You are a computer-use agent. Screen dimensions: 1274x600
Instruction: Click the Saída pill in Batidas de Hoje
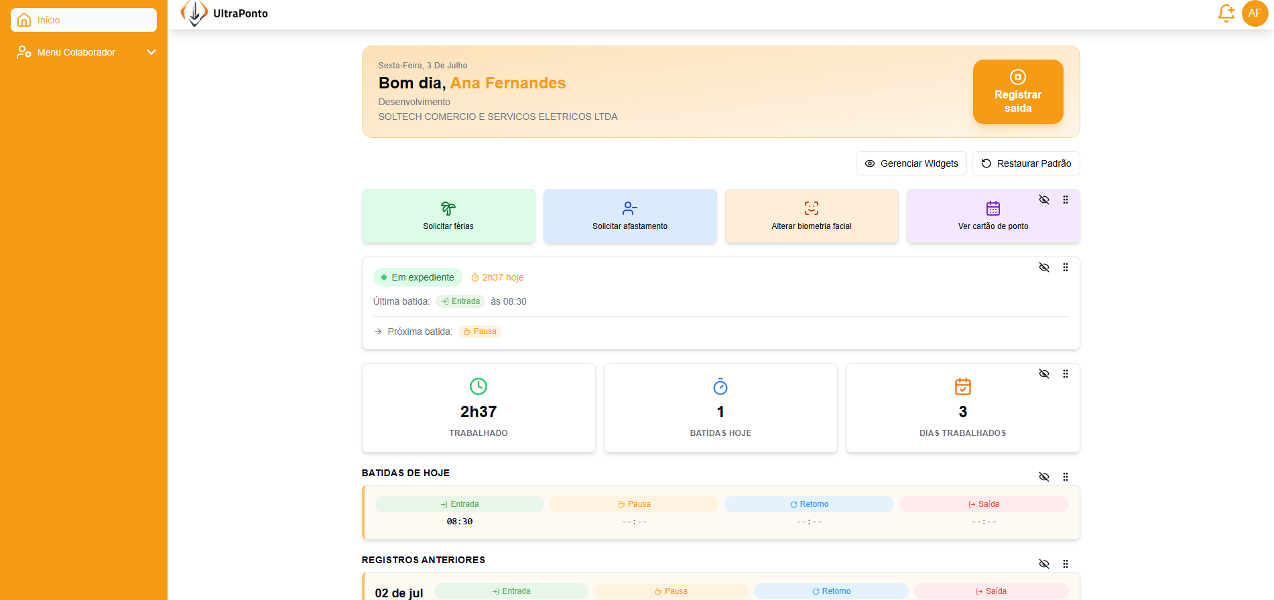[x=984, y=504]
